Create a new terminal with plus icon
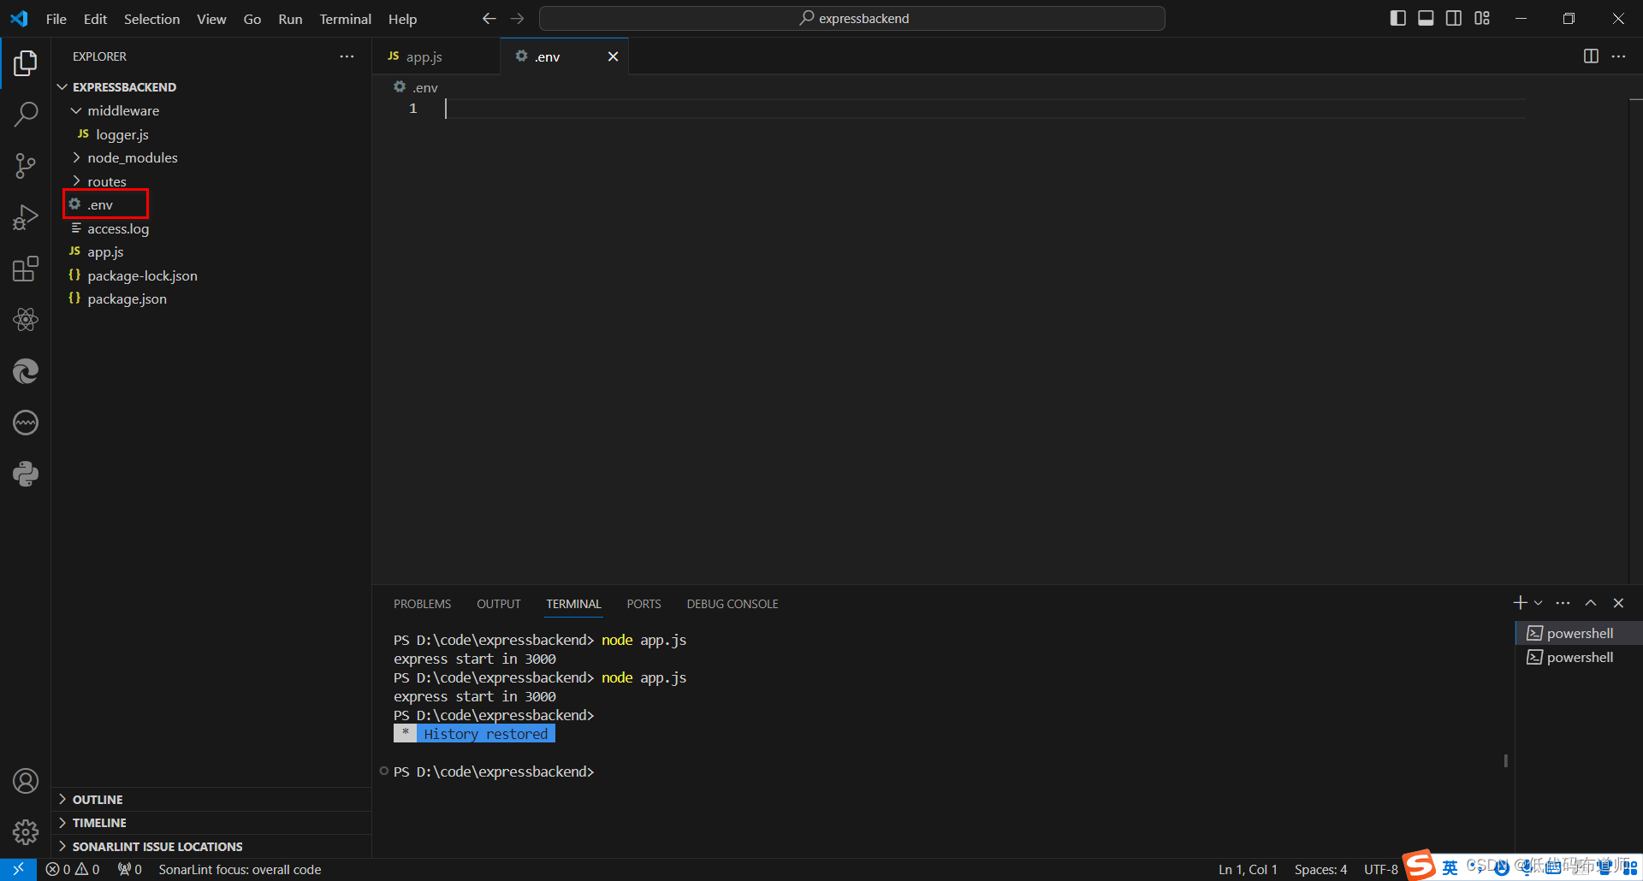The height and width of the screenshot is (881, 1643). click(x=1520, y=603)
